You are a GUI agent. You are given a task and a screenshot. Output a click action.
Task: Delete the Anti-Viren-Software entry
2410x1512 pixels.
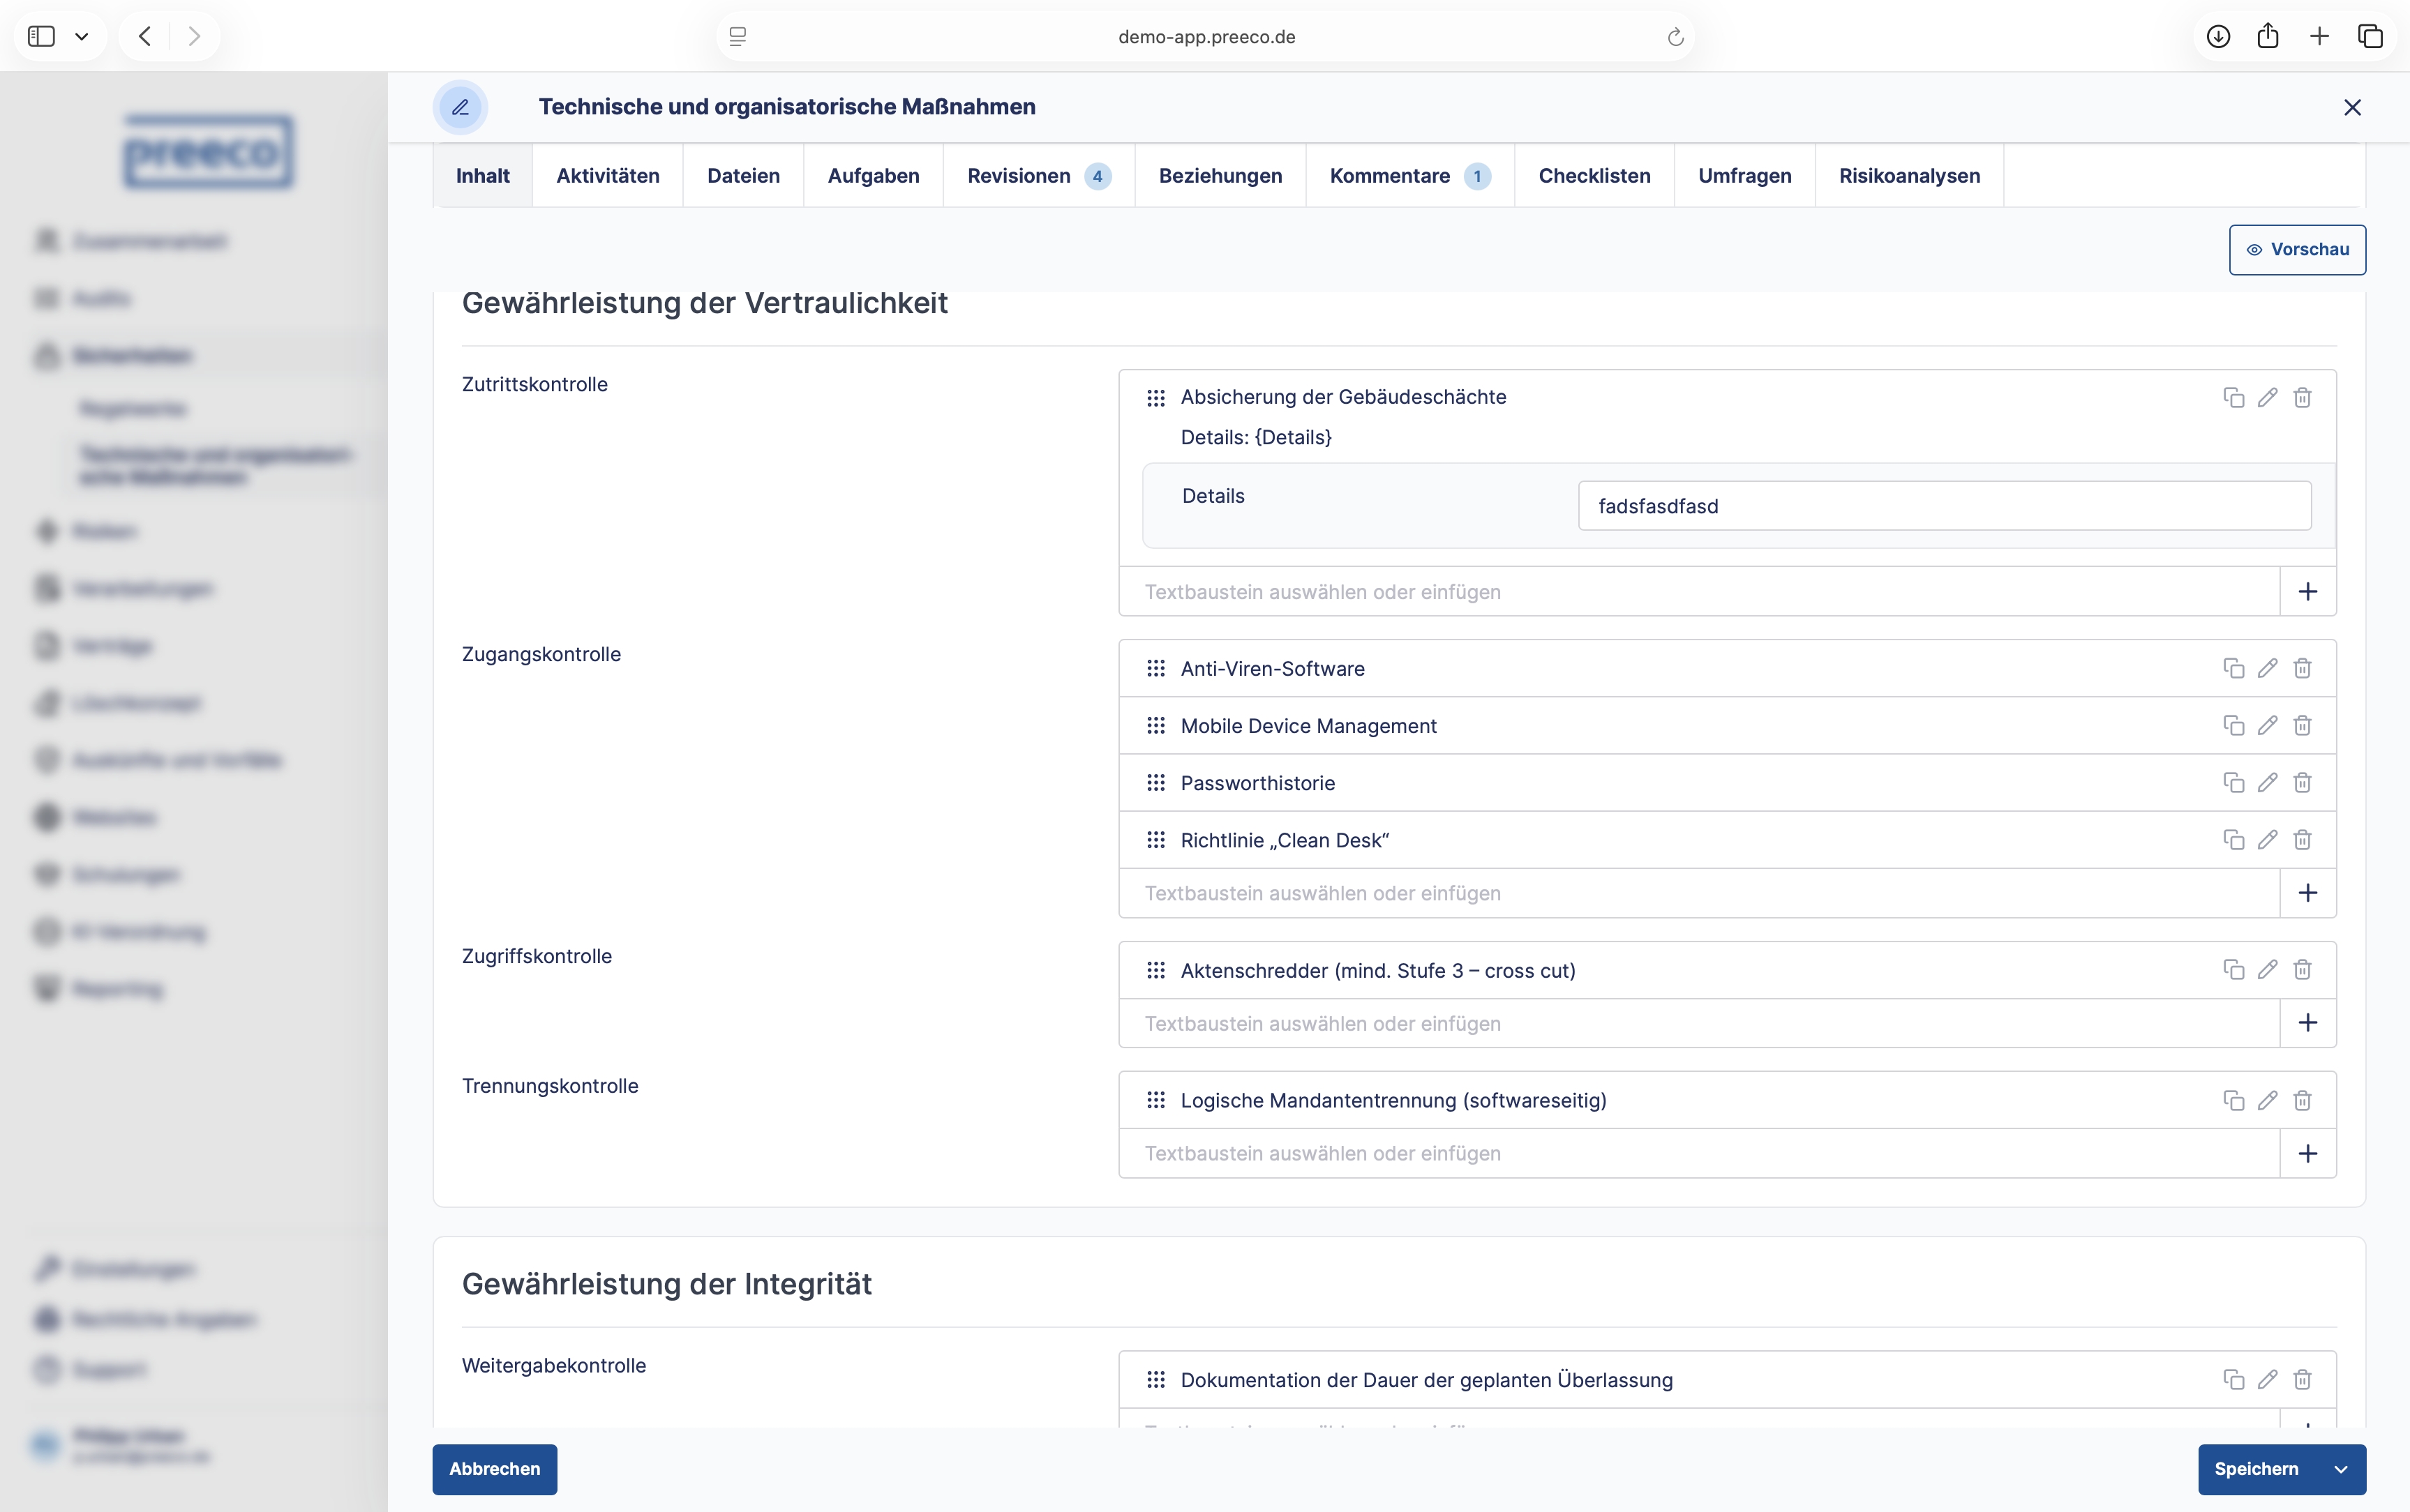2302,668
